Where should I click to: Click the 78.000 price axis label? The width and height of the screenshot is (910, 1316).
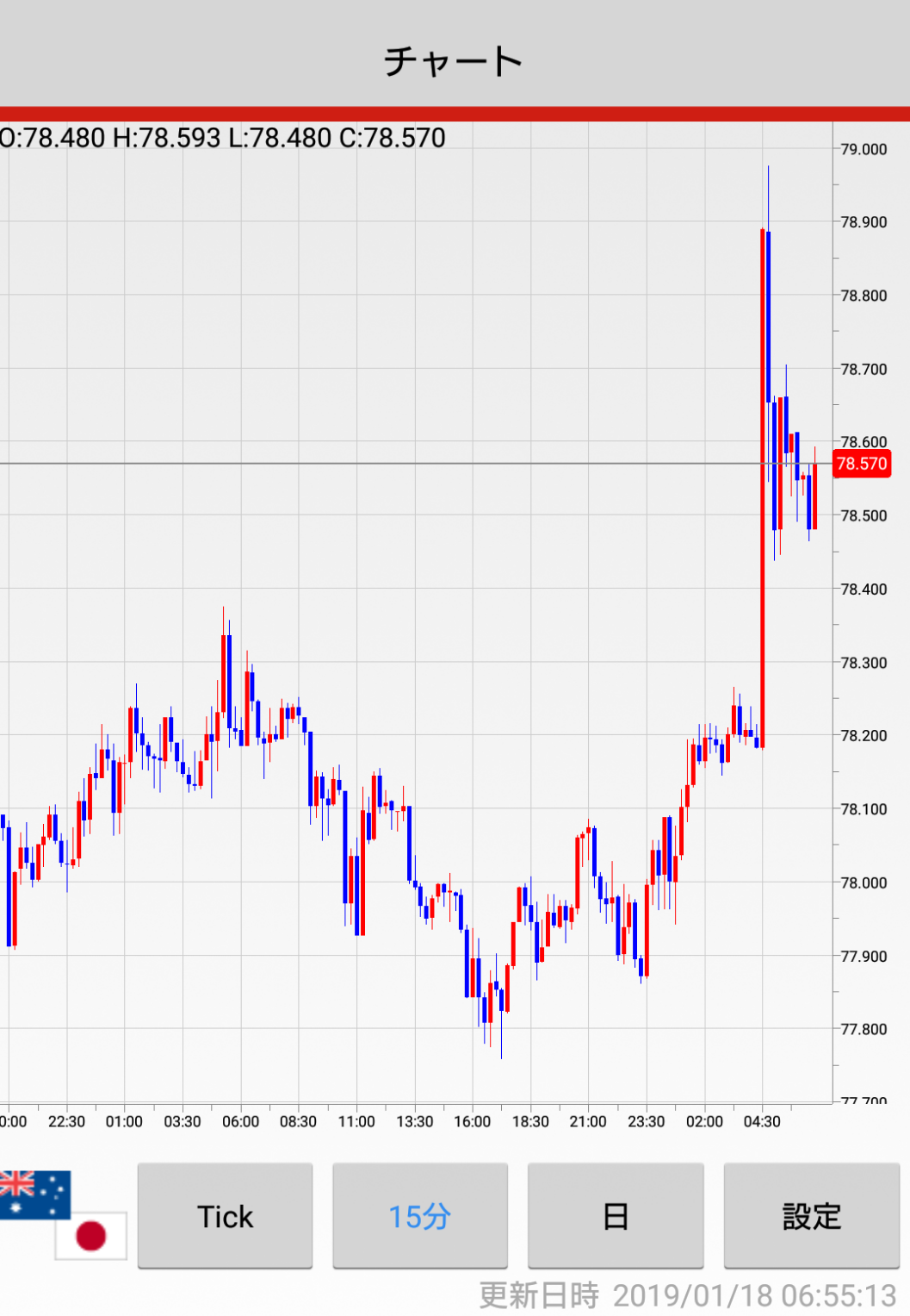pos(864,883)
